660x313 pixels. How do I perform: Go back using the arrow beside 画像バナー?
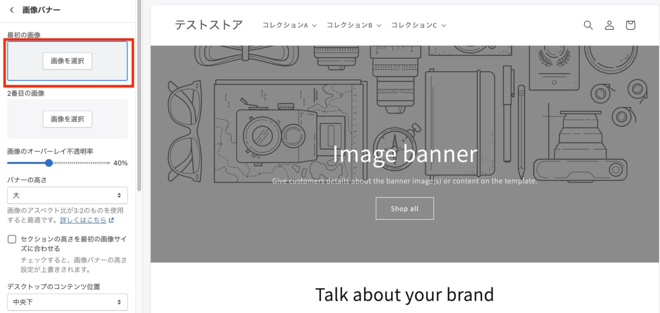[x=12, y=10]
